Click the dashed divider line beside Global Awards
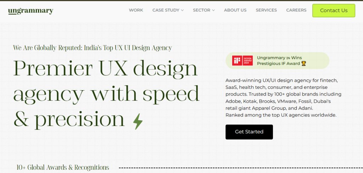 238,168
